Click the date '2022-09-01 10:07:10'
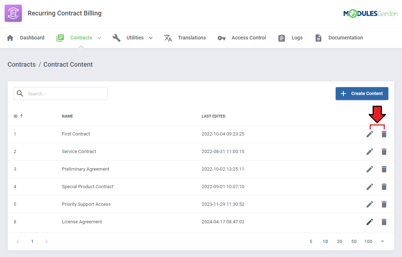402x257 pixels. click(223, 187)
